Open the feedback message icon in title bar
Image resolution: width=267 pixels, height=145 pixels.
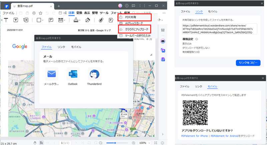pyautogui.click(x=133, y=6)
